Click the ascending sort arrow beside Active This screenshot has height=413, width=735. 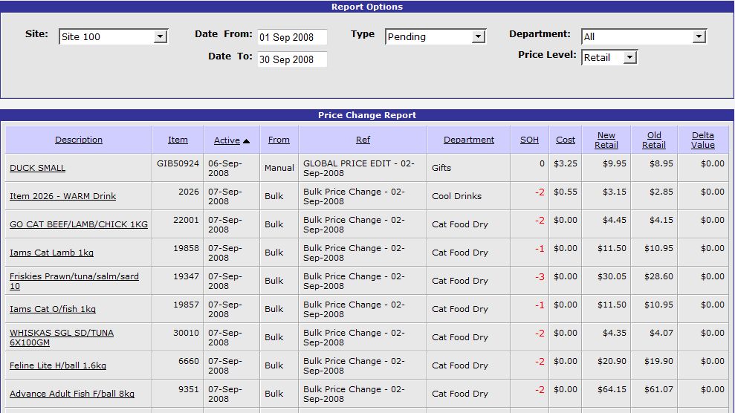(246, 141)
